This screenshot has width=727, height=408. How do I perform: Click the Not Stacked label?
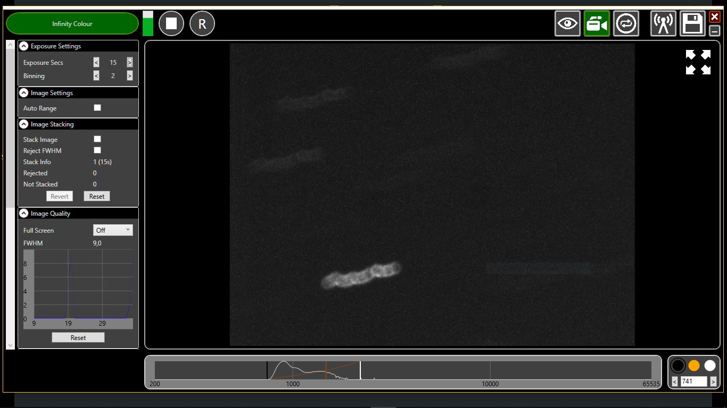click(x=40, y=184)
